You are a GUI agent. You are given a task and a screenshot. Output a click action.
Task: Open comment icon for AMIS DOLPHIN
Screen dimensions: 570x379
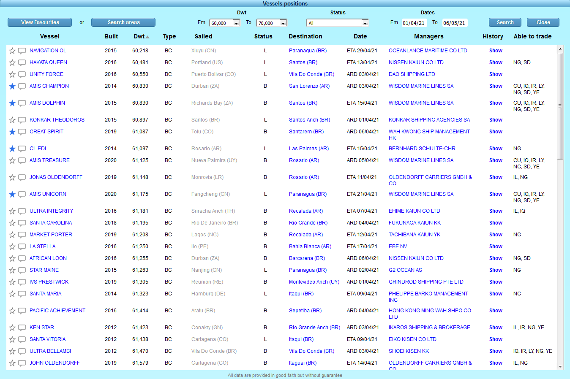(x=22, y=103)
